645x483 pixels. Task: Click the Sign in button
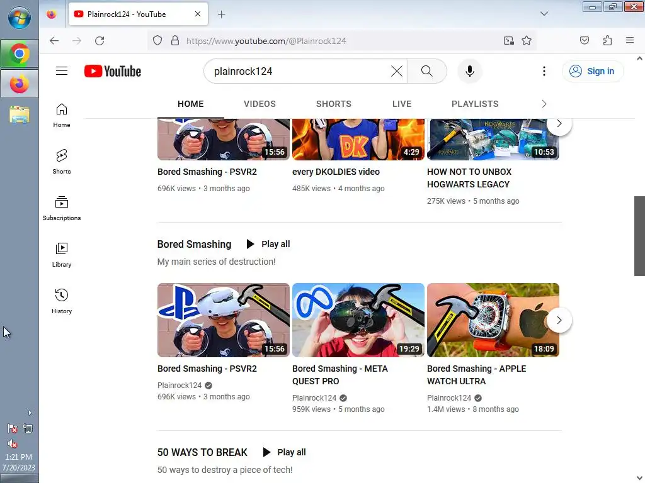pos(593,71)
